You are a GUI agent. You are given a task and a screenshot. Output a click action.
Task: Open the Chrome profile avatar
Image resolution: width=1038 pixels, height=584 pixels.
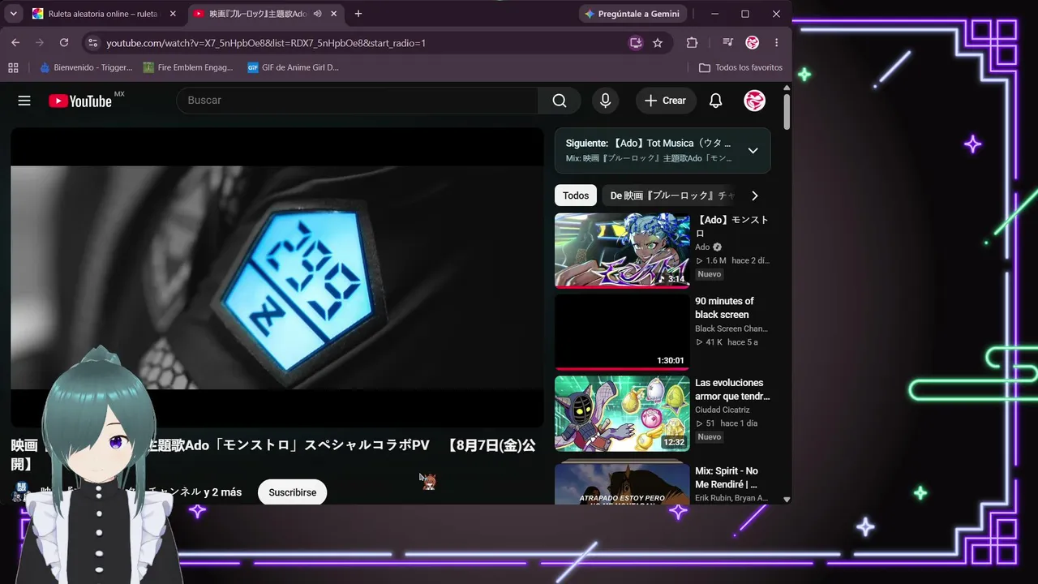tap(753, 43)
